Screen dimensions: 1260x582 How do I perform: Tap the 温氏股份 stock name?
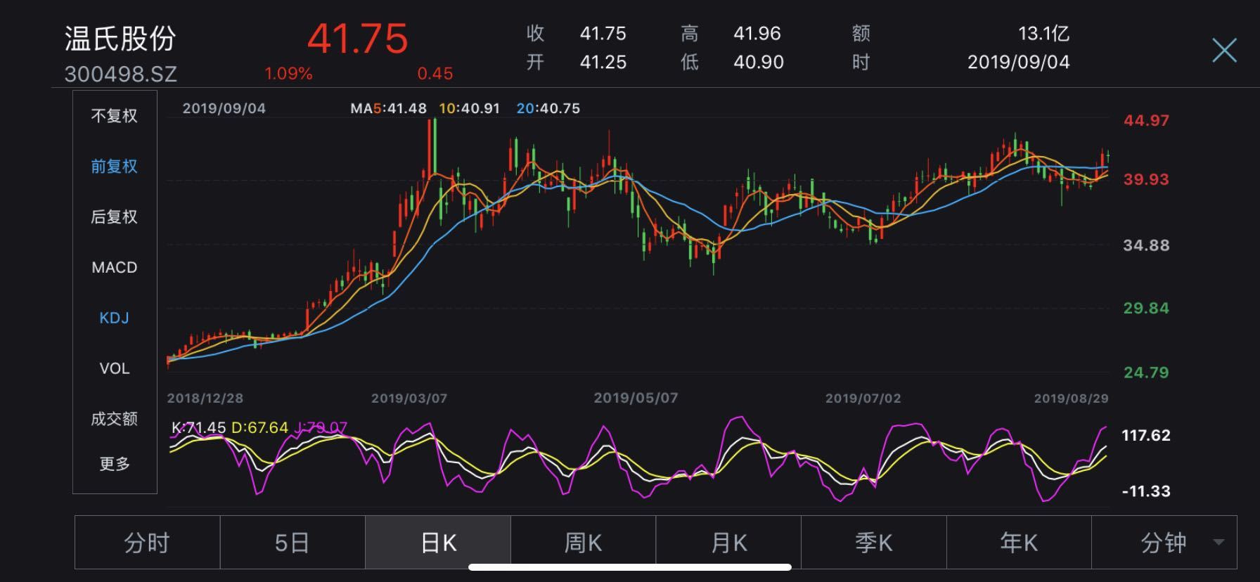[x=120, y=39]
